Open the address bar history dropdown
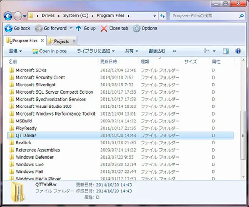249x207 pixels. (x=155, y=16)
